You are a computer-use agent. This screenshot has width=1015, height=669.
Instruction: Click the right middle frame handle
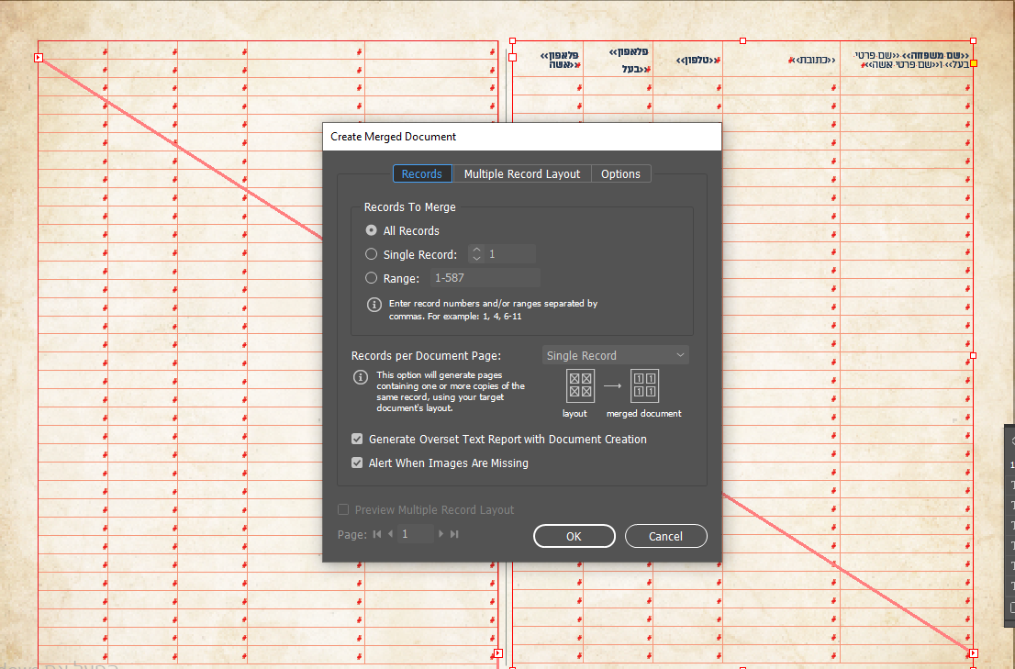(973, 356)
